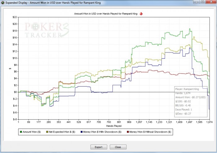Click the $10 y-axis label

[x=15, y=58]
